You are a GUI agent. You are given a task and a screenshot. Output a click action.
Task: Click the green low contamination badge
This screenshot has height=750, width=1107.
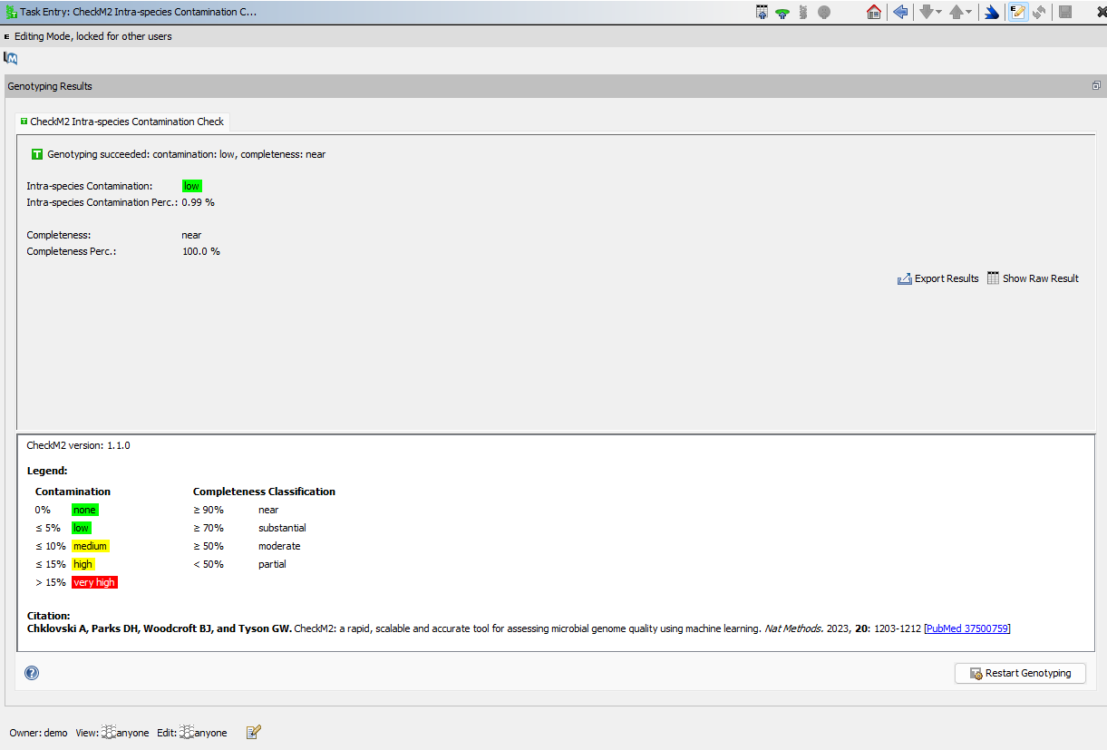tap(191, 186)
